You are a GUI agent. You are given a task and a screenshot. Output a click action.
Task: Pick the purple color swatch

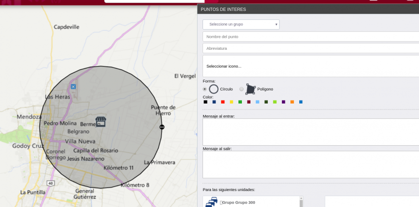coord(283,102)
